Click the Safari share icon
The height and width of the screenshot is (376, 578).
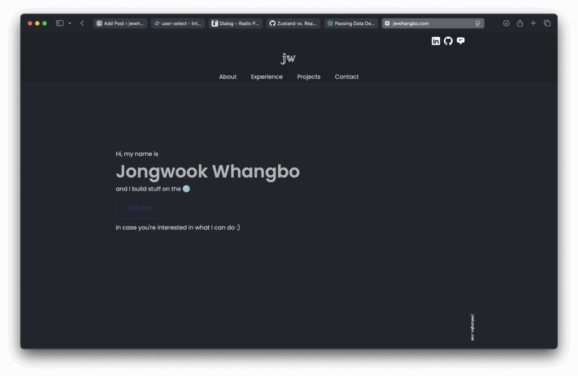tap(520, 23)
